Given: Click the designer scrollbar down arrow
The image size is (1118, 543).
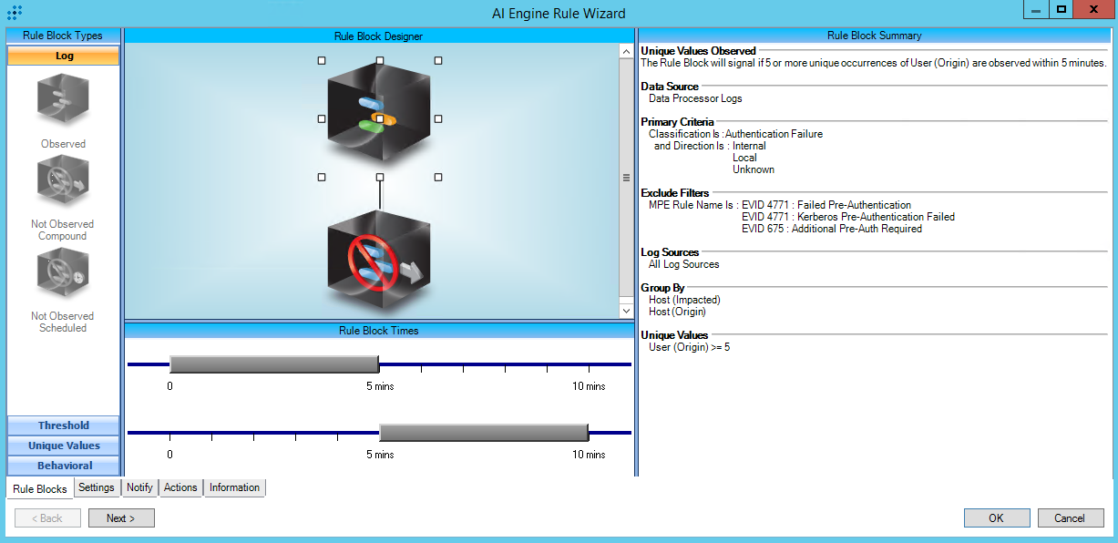Looking at the screenshot, I should 626,311.
